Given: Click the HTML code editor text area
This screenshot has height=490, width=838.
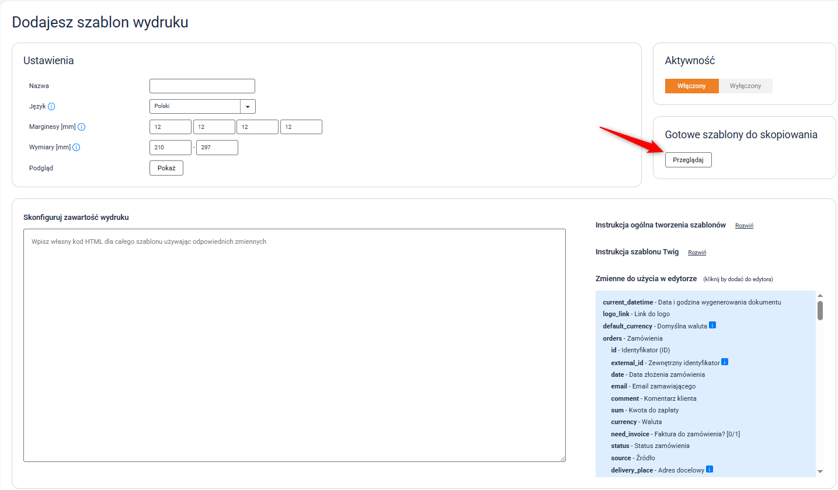Looking at the screenshot, I should [x=294, y=345].
